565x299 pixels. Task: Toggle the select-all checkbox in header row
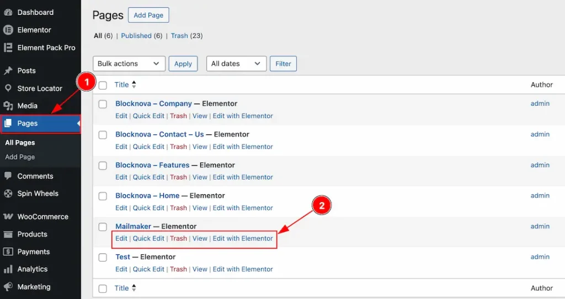[103, 85]
